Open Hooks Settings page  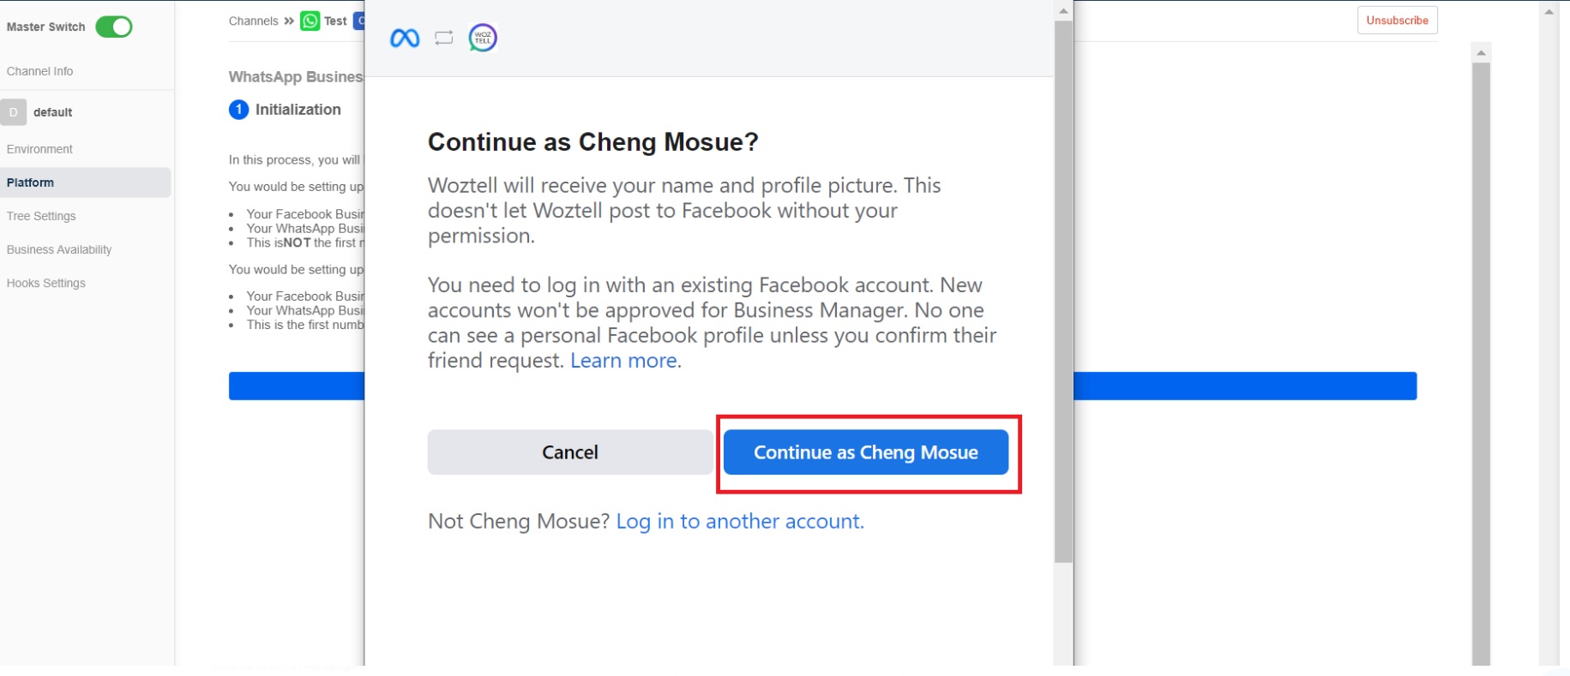(46, 283)
